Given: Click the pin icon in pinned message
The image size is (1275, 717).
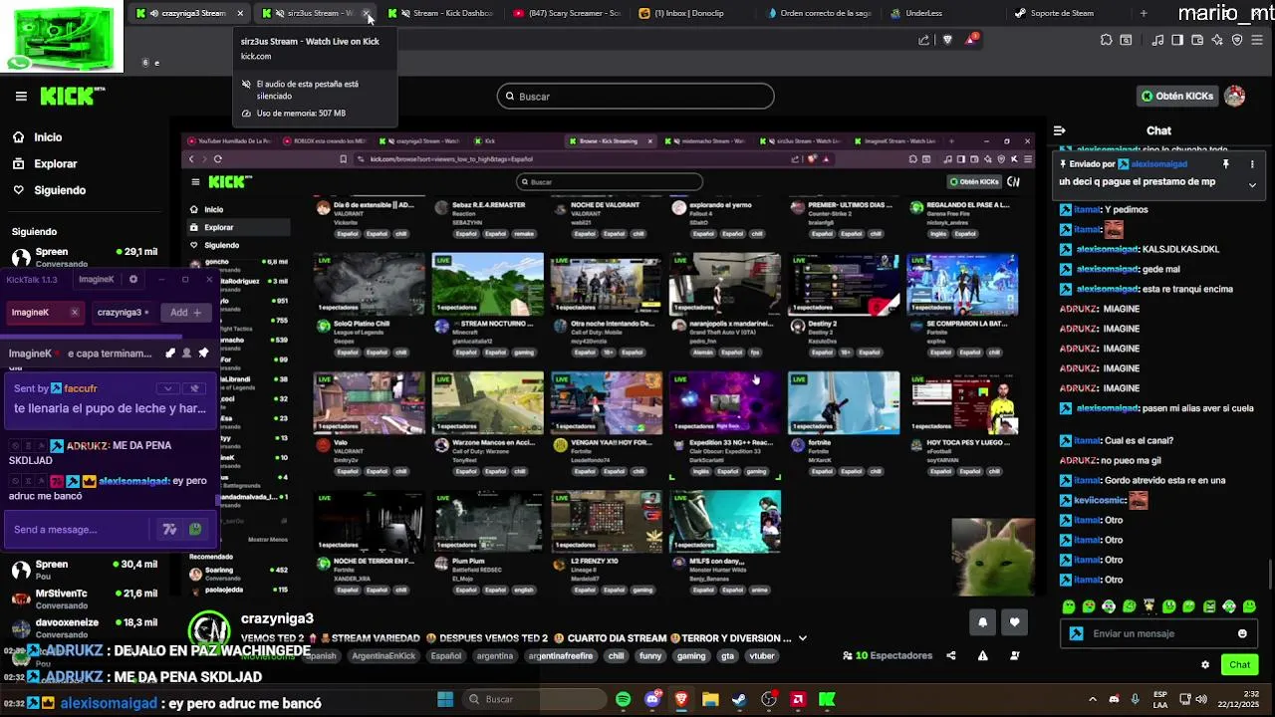Looking at the screenshot, I should coord(1226,164).
